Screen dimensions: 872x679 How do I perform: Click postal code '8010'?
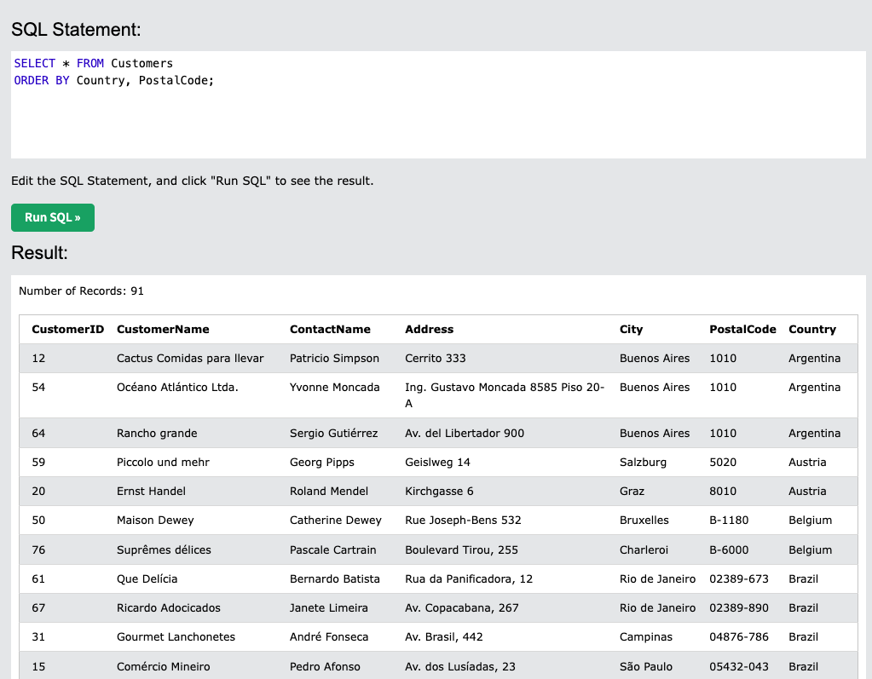pos(722,492)
